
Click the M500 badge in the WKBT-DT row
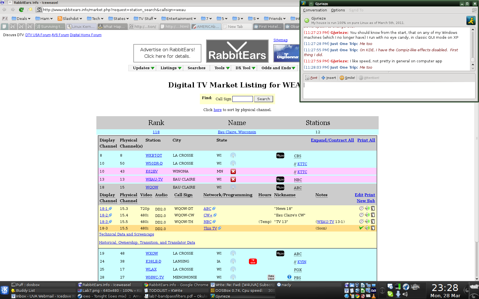280,155
